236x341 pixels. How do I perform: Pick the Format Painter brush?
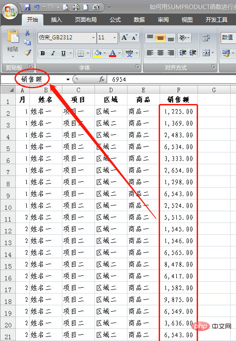(x=28, y=52)
